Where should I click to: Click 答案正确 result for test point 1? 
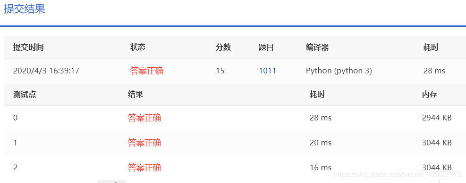click(x=144, y=143)
